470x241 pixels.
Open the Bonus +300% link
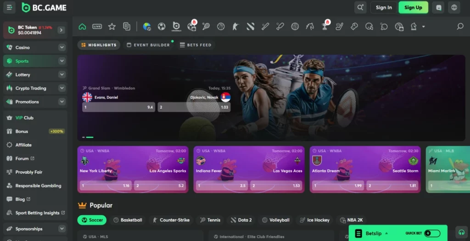(x=35, y=131)
